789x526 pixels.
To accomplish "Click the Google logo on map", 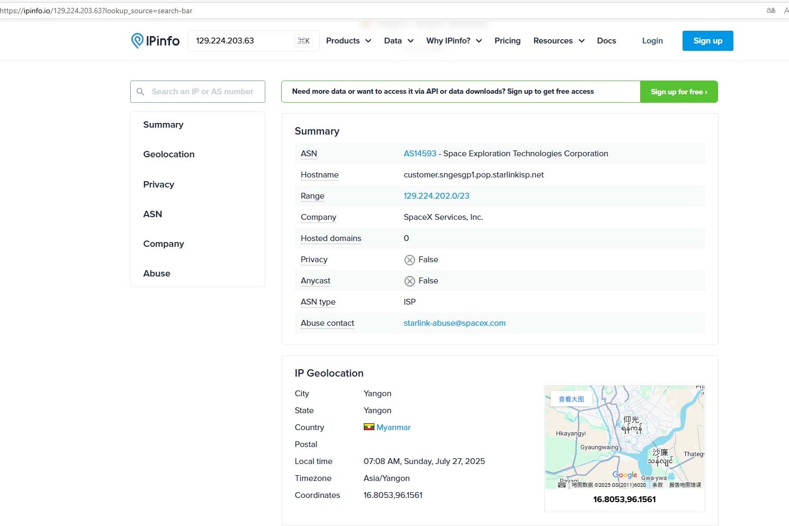I will (x=624, y=475).
